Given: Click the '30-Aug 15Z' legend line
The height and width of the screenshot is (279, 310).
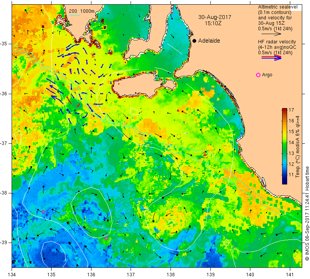Looking at the screenshot, I should pyautogui.click(x=272, y=23).
